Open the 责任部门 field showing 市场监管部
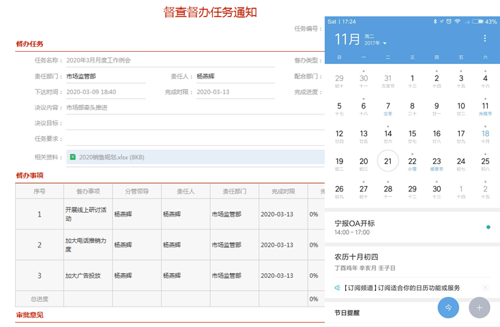 pyautogui.click(x=104, y=76)
